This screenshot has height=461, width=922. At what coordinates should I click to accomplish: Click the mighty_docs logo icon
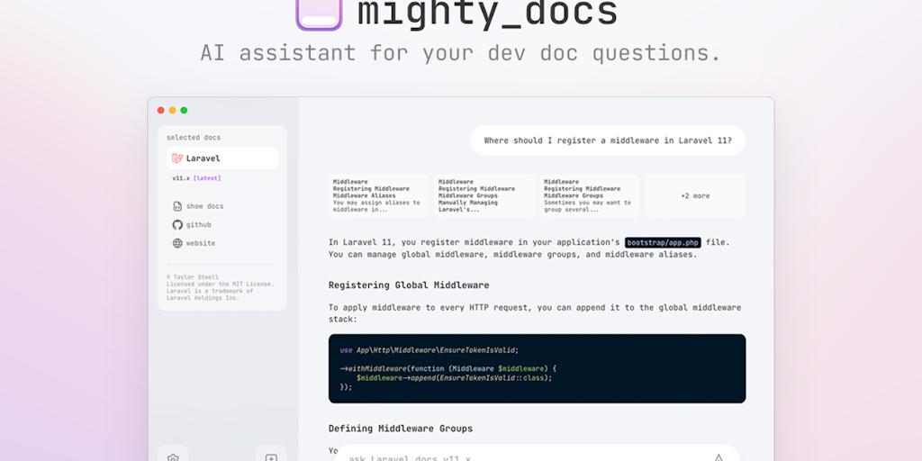coord(319,13)
